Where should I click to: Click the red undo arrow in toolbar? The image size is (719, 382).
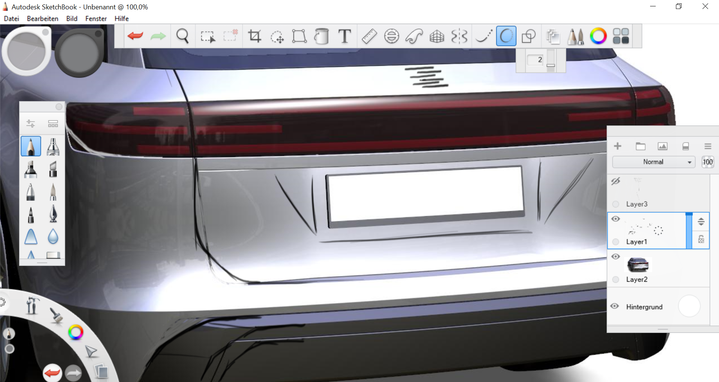[x=135, y=36]
